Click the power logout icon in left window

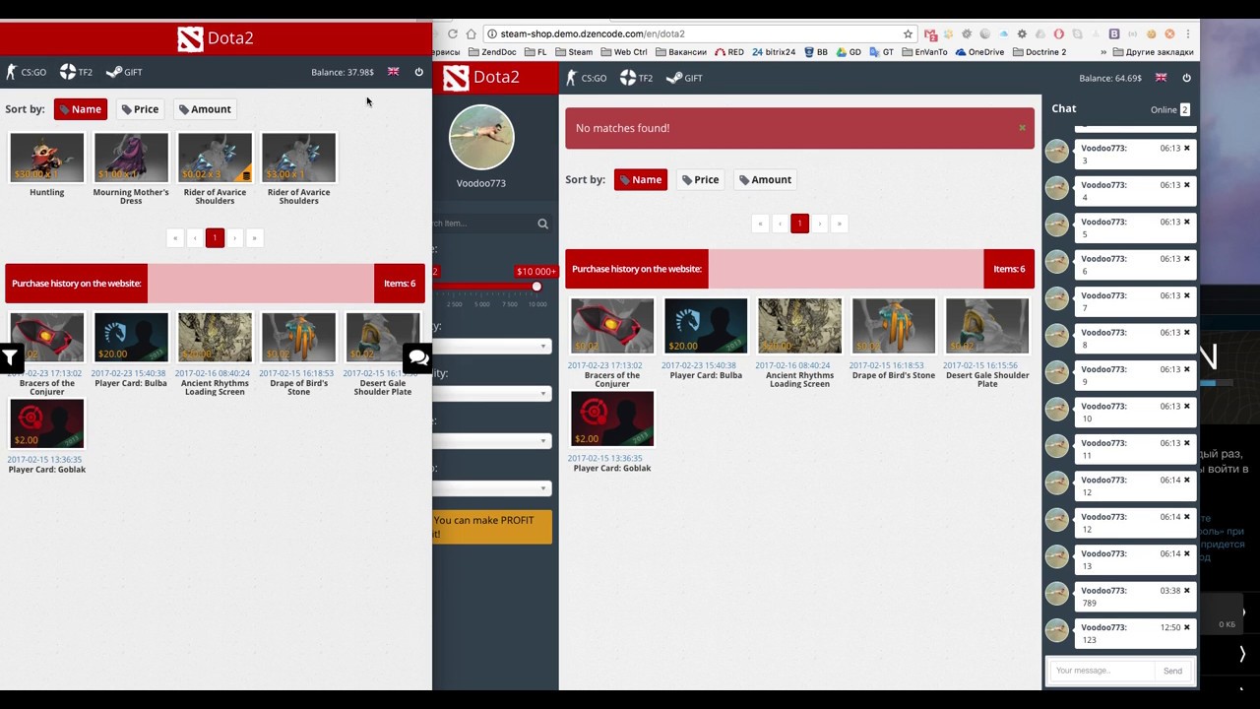pos(418,72)
